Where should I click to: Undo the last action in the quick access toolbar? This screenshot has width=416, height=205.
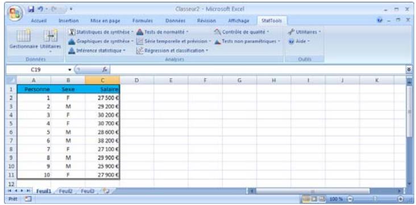click(x=40, y=9)
